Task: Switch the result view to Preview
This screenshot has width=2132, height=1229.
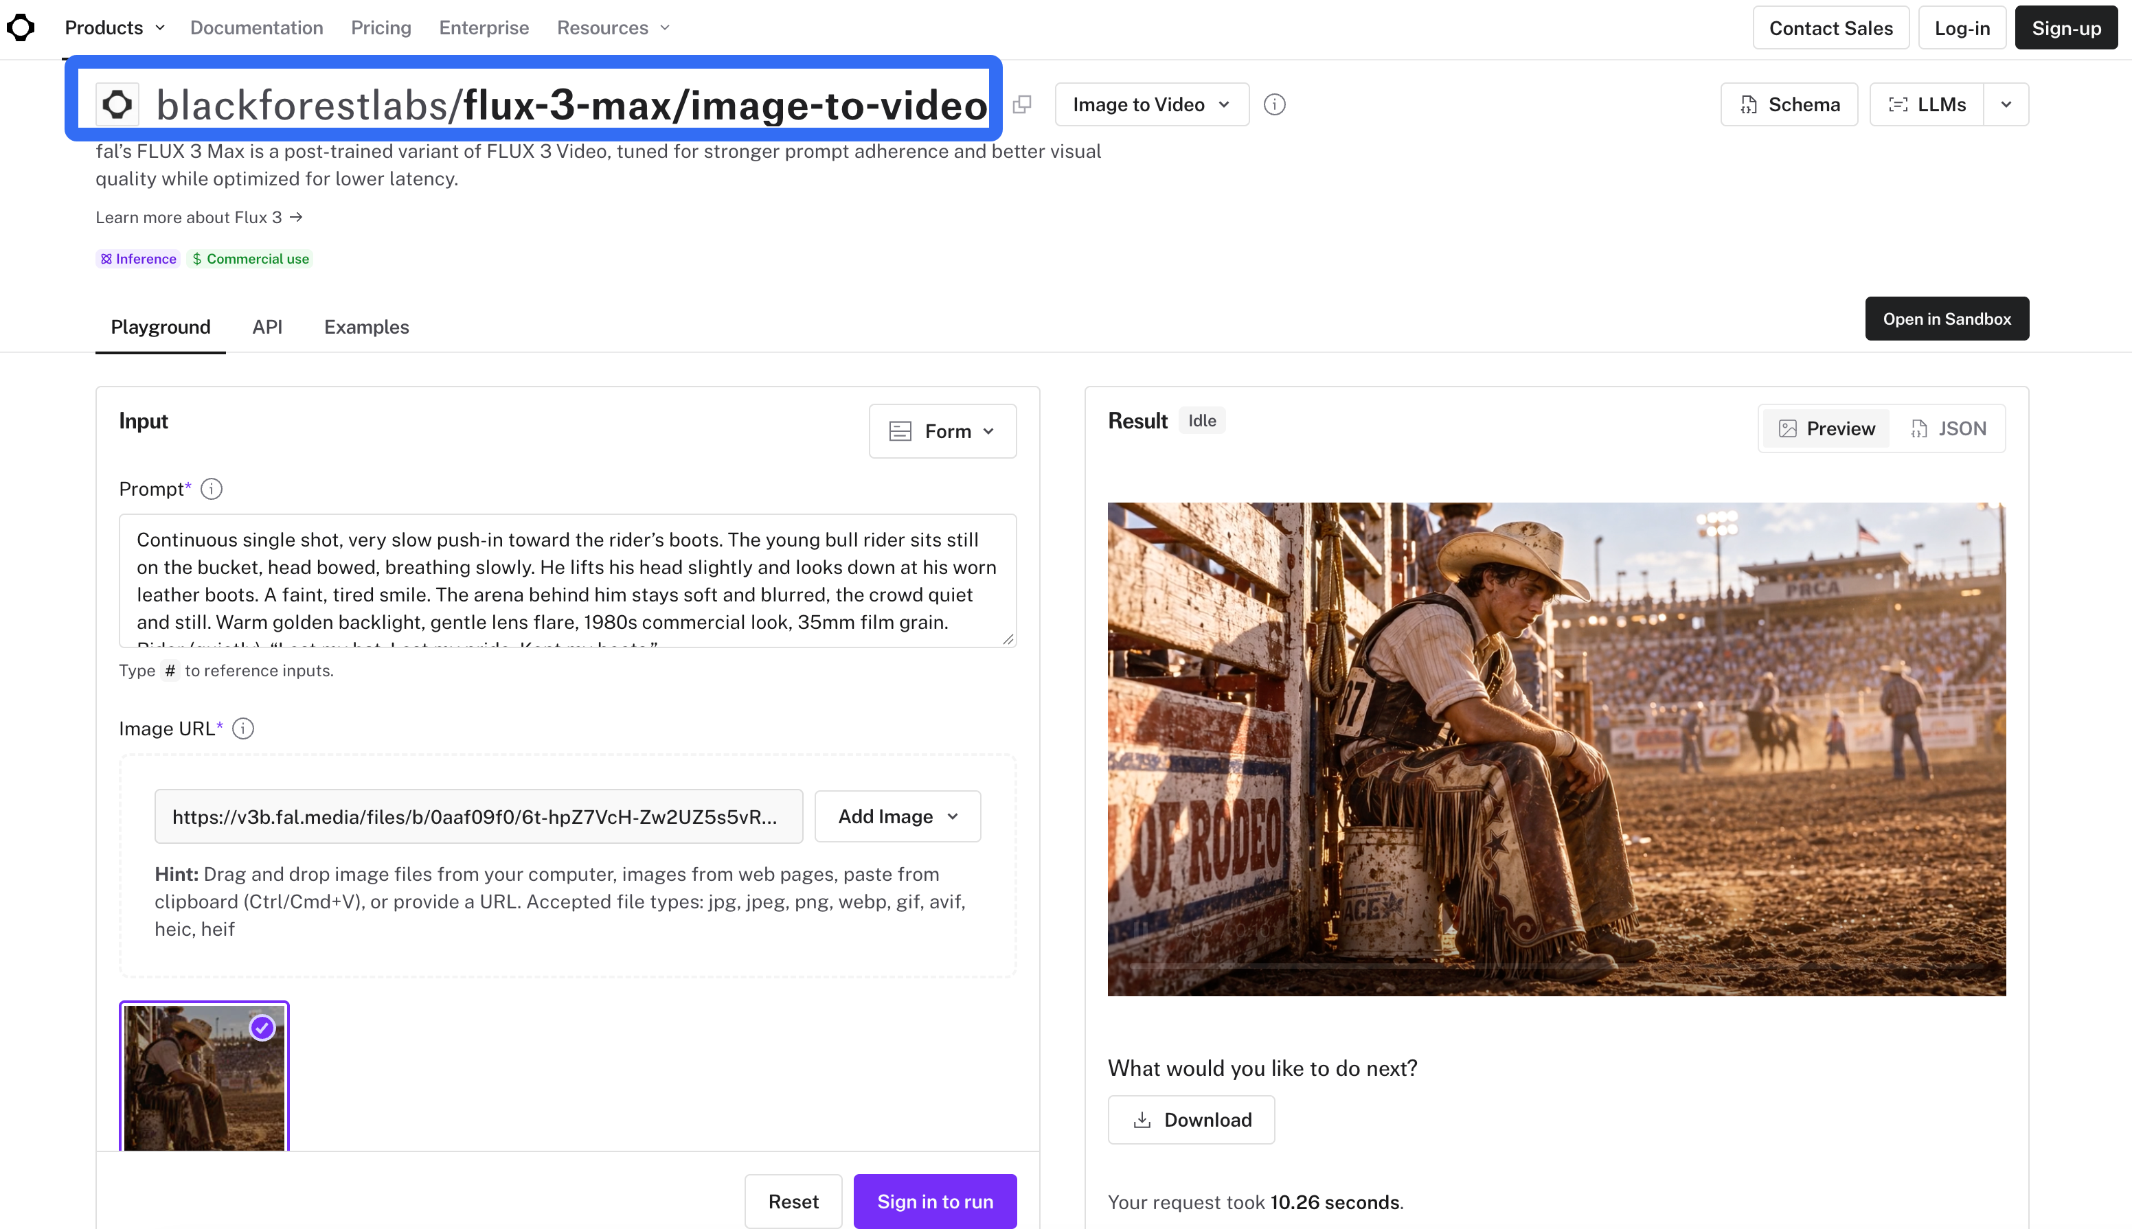Action: [1826, 429]
